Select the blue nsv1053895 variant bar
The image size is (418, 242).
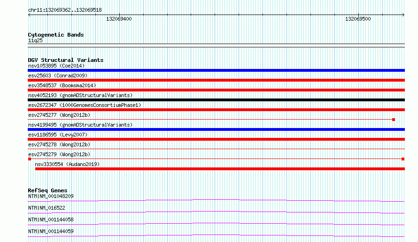click(216, 70)
